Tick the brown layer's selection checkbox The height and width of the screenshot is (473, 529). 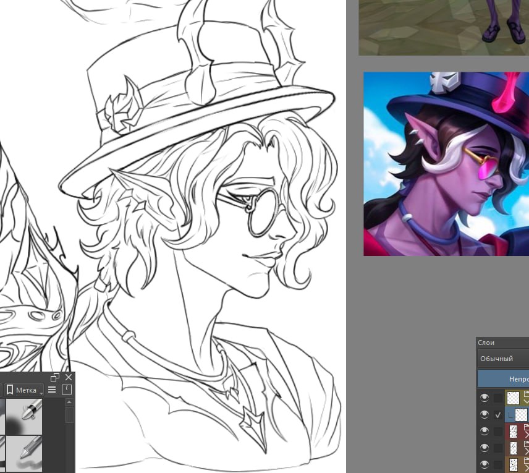[x=498, y=448]
